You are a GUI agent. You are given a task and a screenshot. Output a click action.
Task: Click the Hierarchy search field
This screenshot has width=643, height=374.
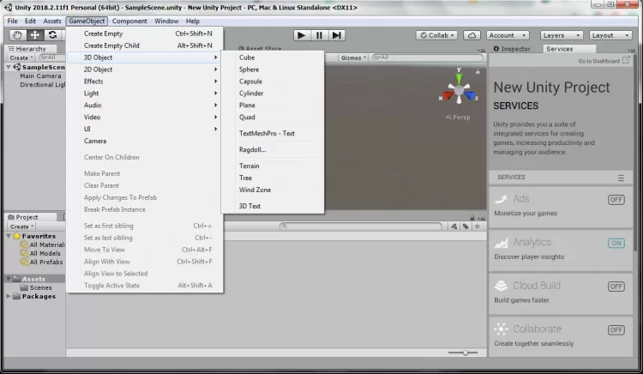51,57
